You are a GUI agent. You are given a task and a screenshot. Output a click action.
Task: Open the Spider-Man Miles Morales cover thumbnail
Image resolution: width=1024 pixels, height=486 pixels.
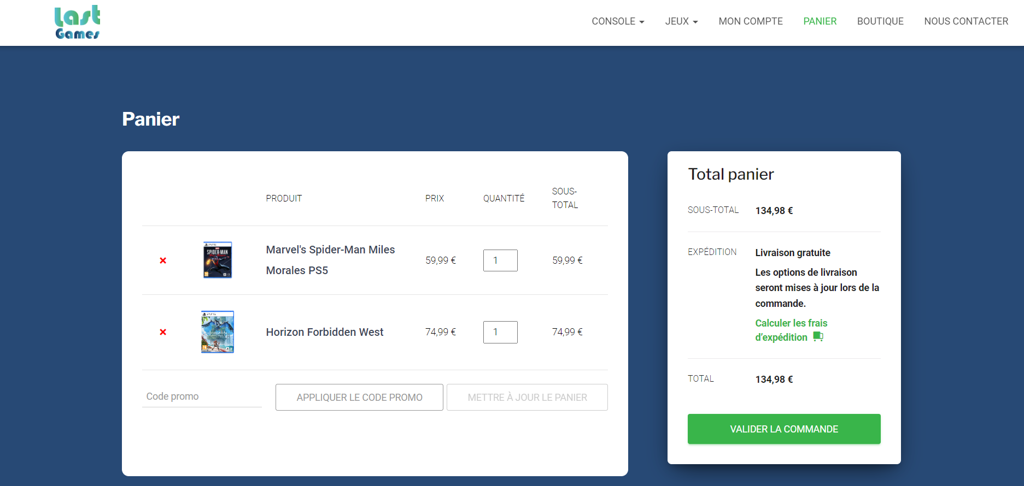(x=218, y=260)
